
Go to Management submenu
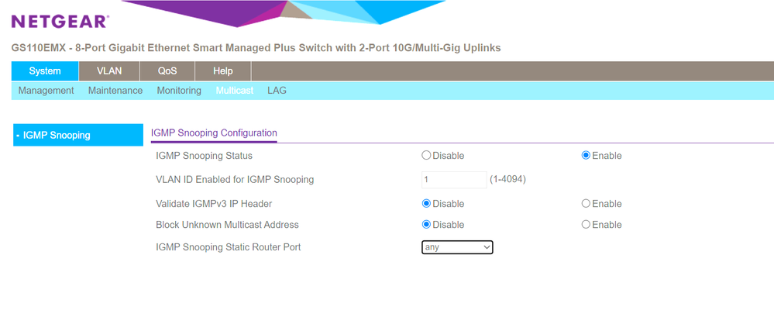tap(46, 91)
